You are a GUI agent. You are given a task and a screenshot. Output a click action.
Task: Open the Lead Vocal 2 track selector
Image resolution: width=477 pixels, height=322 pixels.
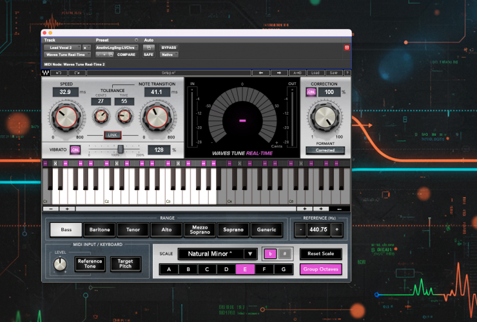tap(62, 48)
